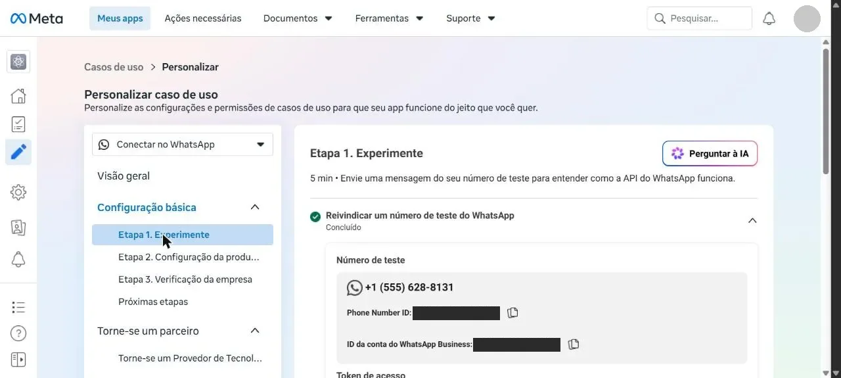Open the roles badge icon in sidebar
The image size is (841, 378).
point(18,227)
